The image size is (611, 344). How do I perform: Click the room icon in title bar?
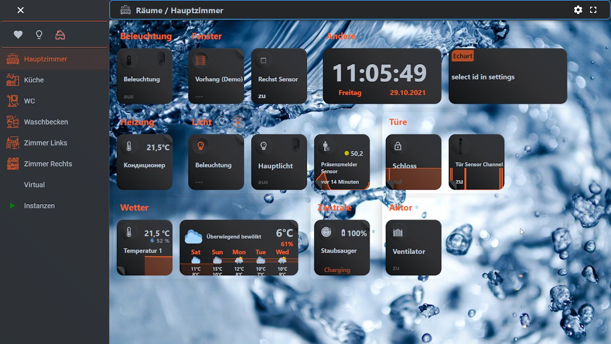click(x=126, y=10)
